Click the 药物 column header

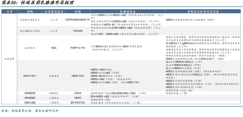point(30,12)
